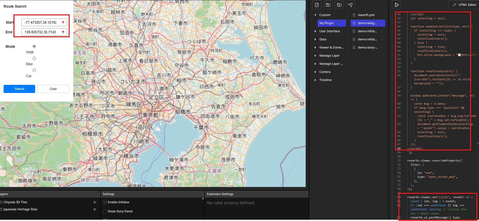Image resolution: width=479 pixels, height=221 pixels.
Task: Click the folder upload arrow icon
Action: click(328, 5)
